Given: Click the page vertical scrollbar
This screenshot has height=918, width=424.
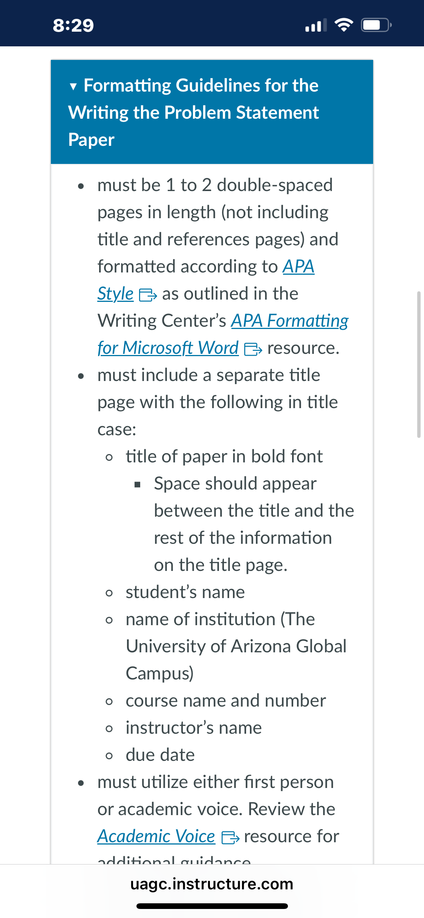Looking at the screenshot, I should coord(419,364).
